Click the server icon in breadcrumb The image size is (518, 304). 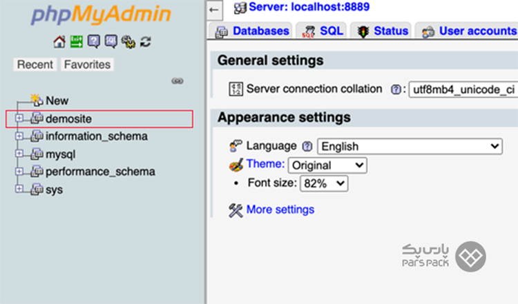(240, 8)
